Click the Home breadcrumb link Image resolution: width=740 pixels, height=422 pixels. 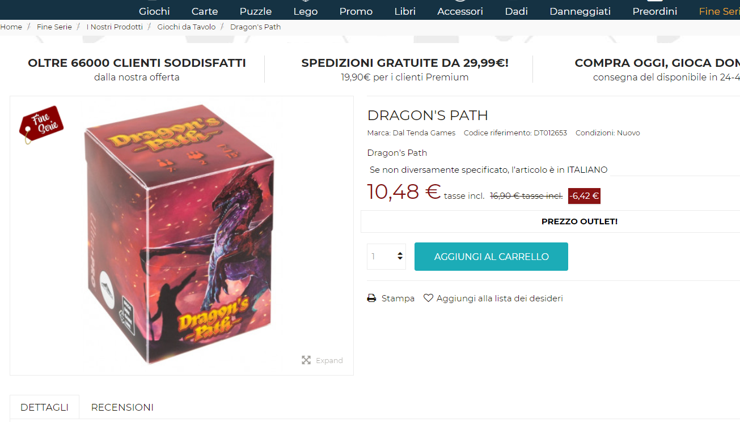tap(11, 27)
